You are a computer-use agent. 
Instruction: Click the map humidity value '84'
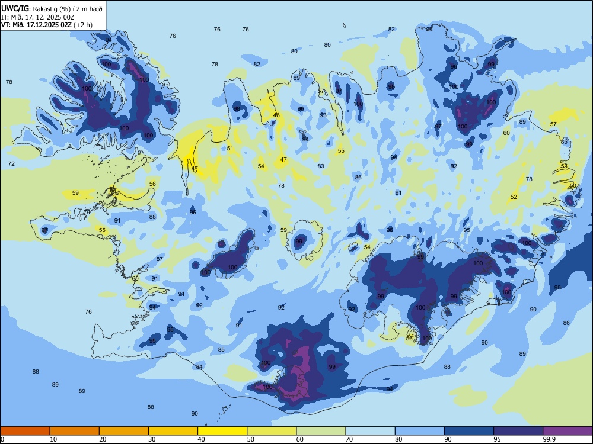tap(199, 366)
